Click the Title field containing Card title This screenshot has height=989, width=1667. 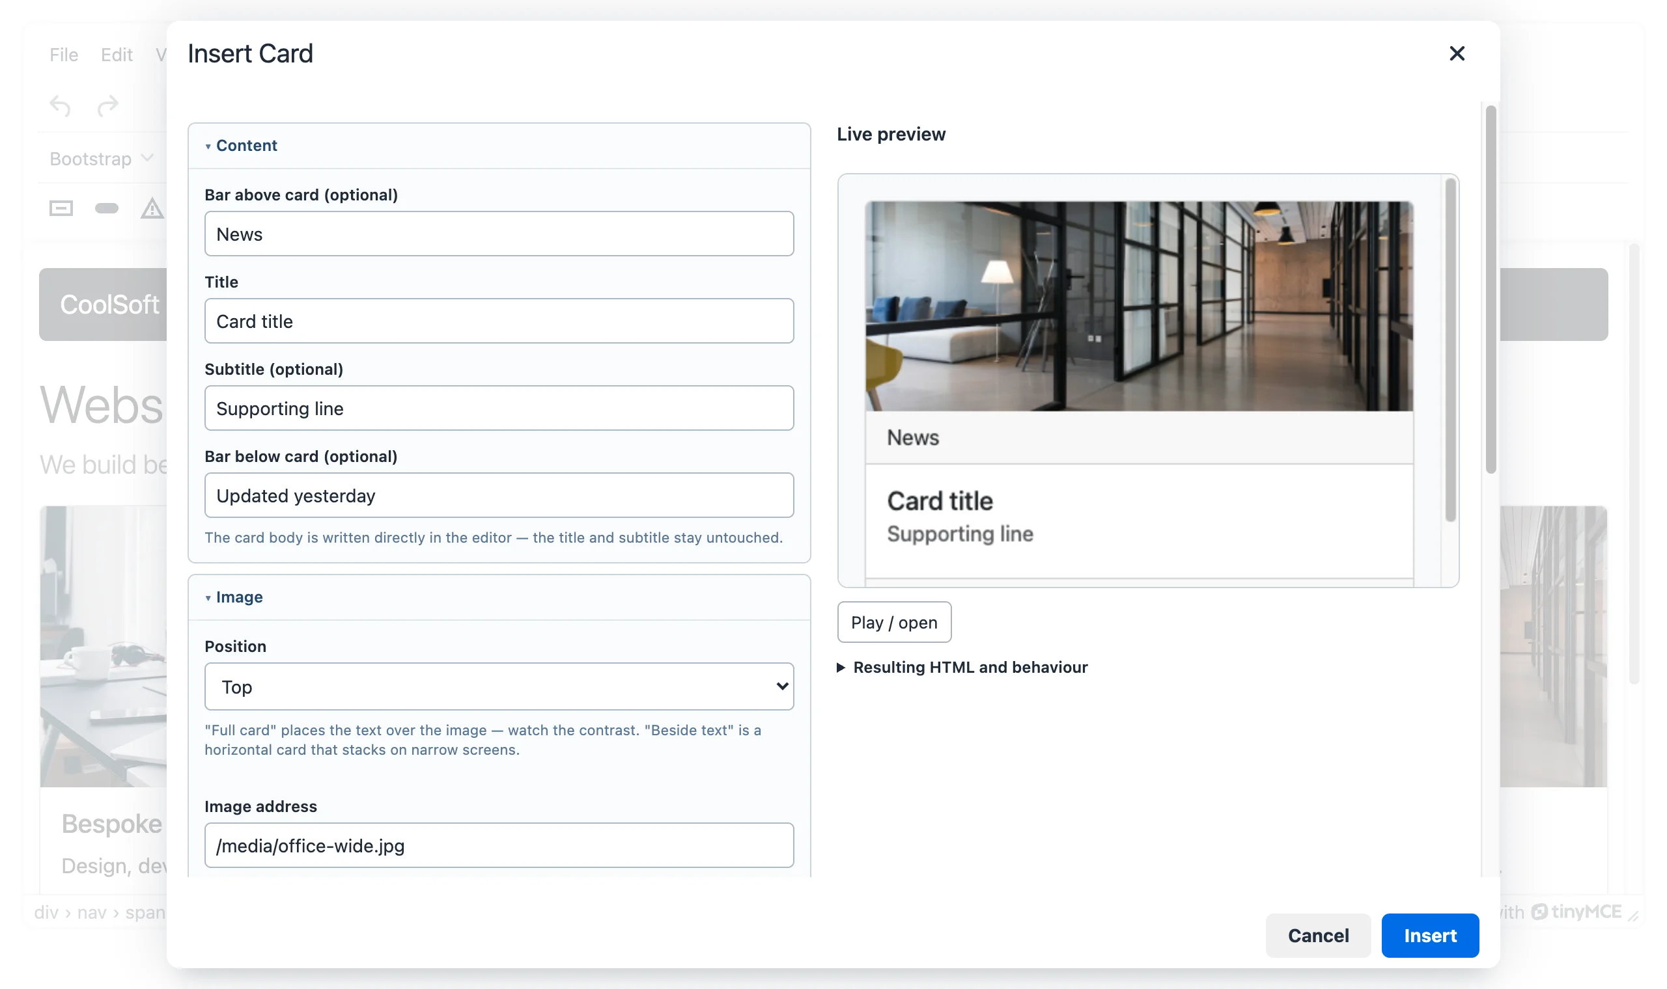click(x=499, y=321)
